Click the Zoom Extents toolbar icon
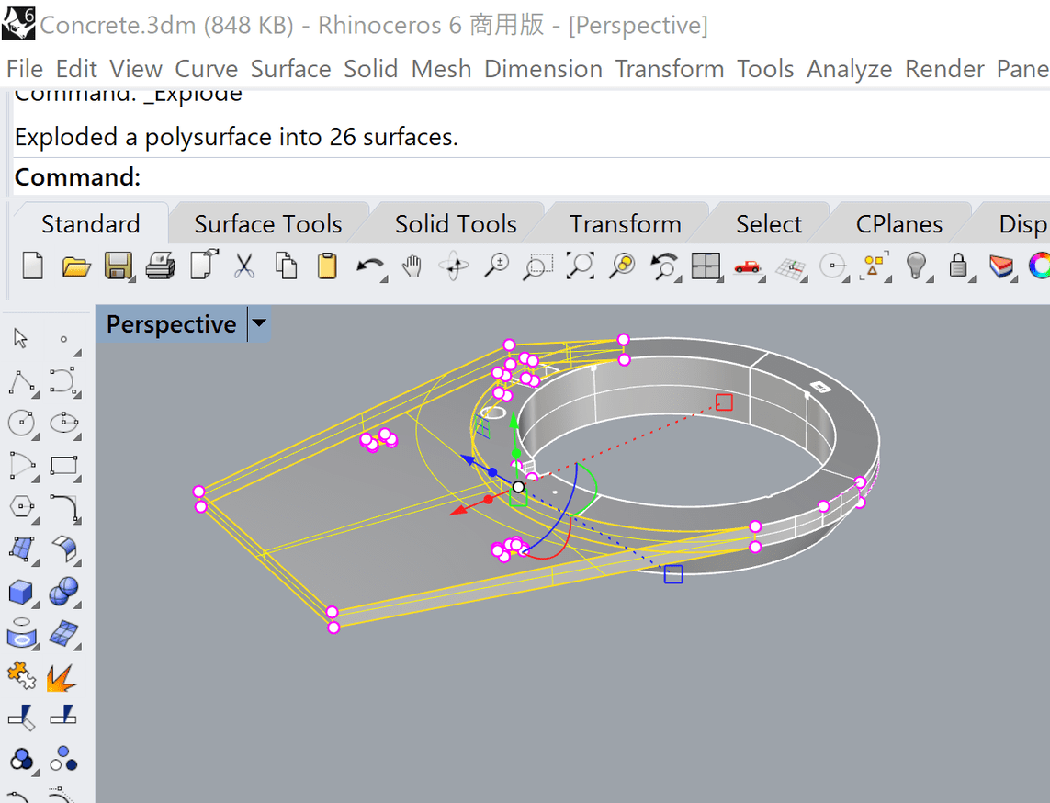This screenshot has height=803, width=1050. click(x=581, y=267)
